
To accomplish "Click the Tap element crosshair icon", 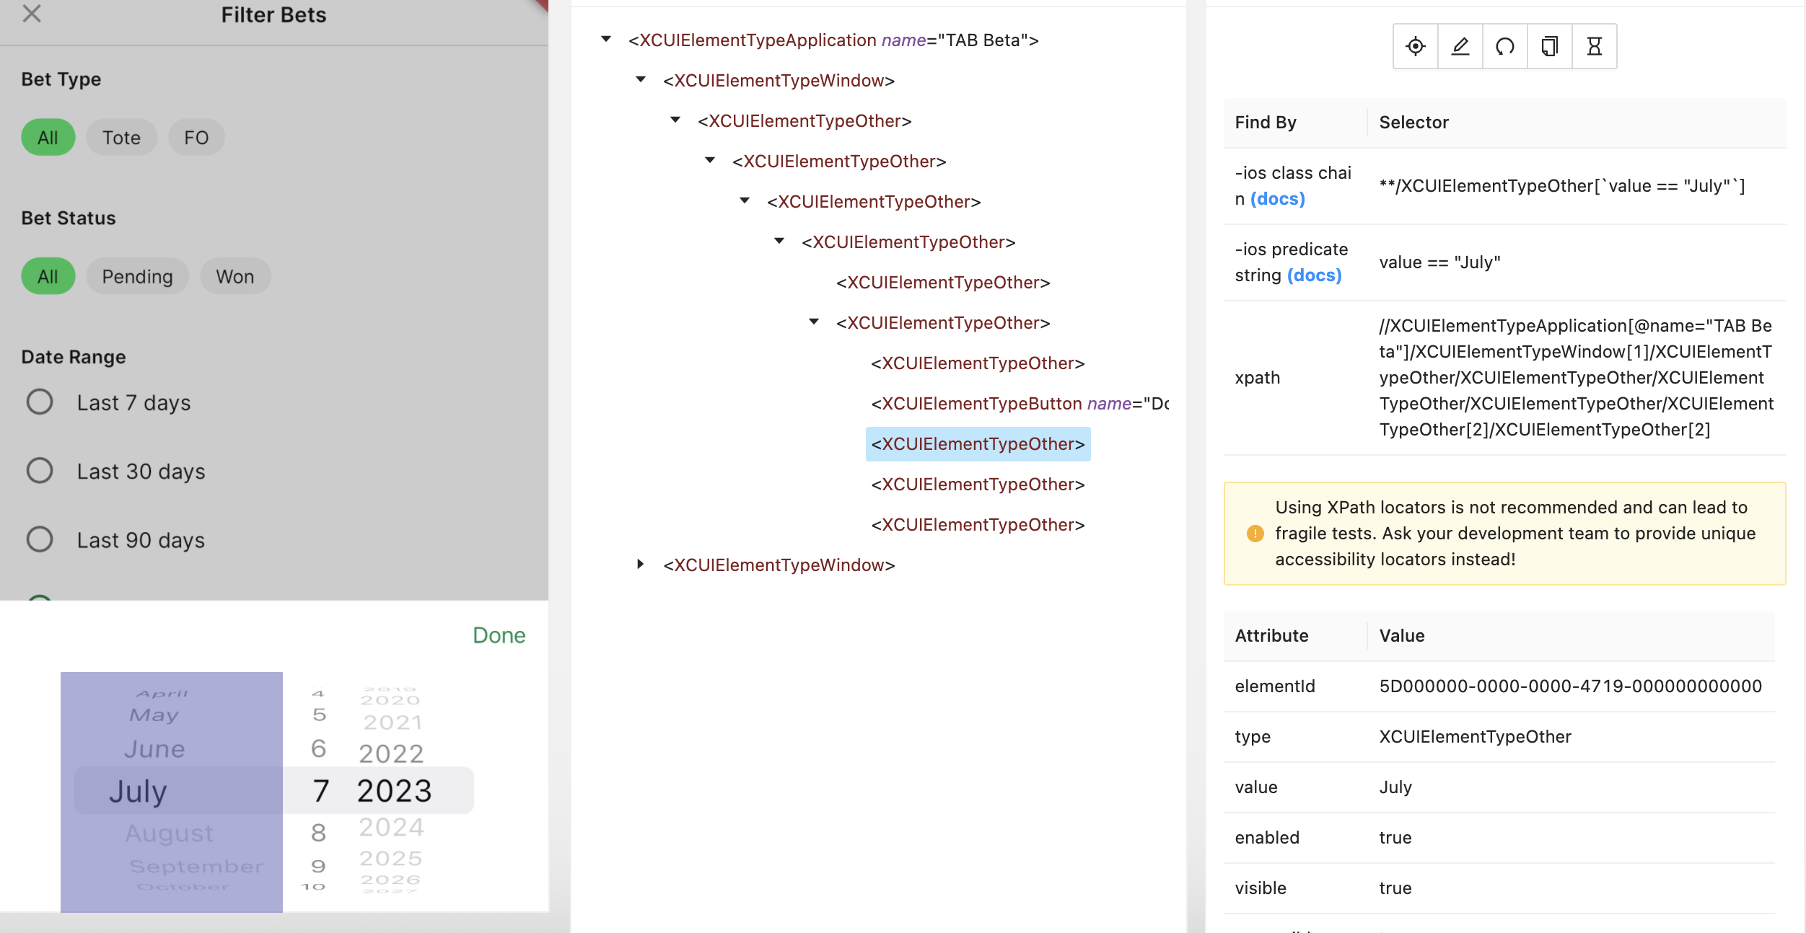I will click(1415, 47).
